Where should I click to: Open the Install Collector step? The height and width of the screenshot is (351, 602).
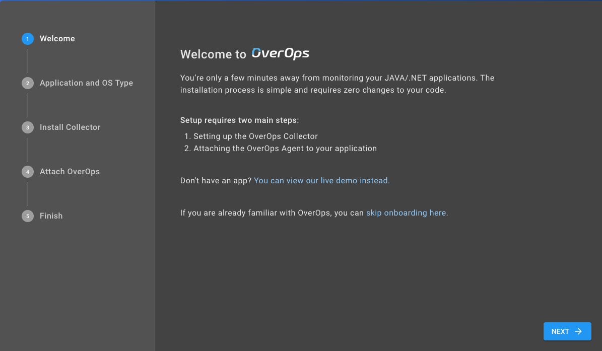70,127
